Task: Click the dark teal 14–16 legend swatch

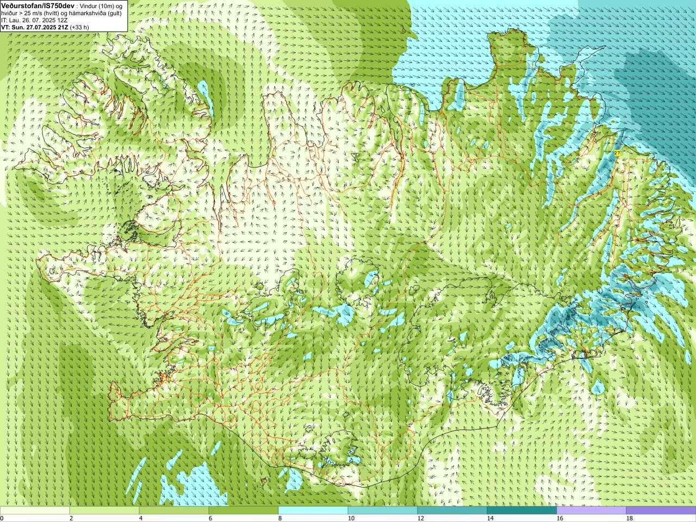Action: (522, 511)
